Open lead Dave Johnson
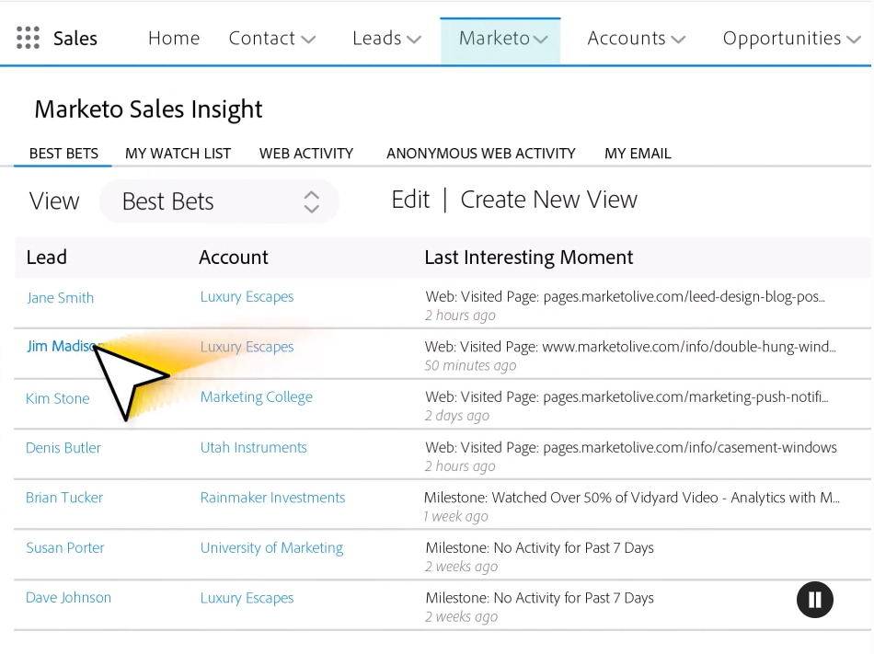The image size is (874, 654). point(68,597)
